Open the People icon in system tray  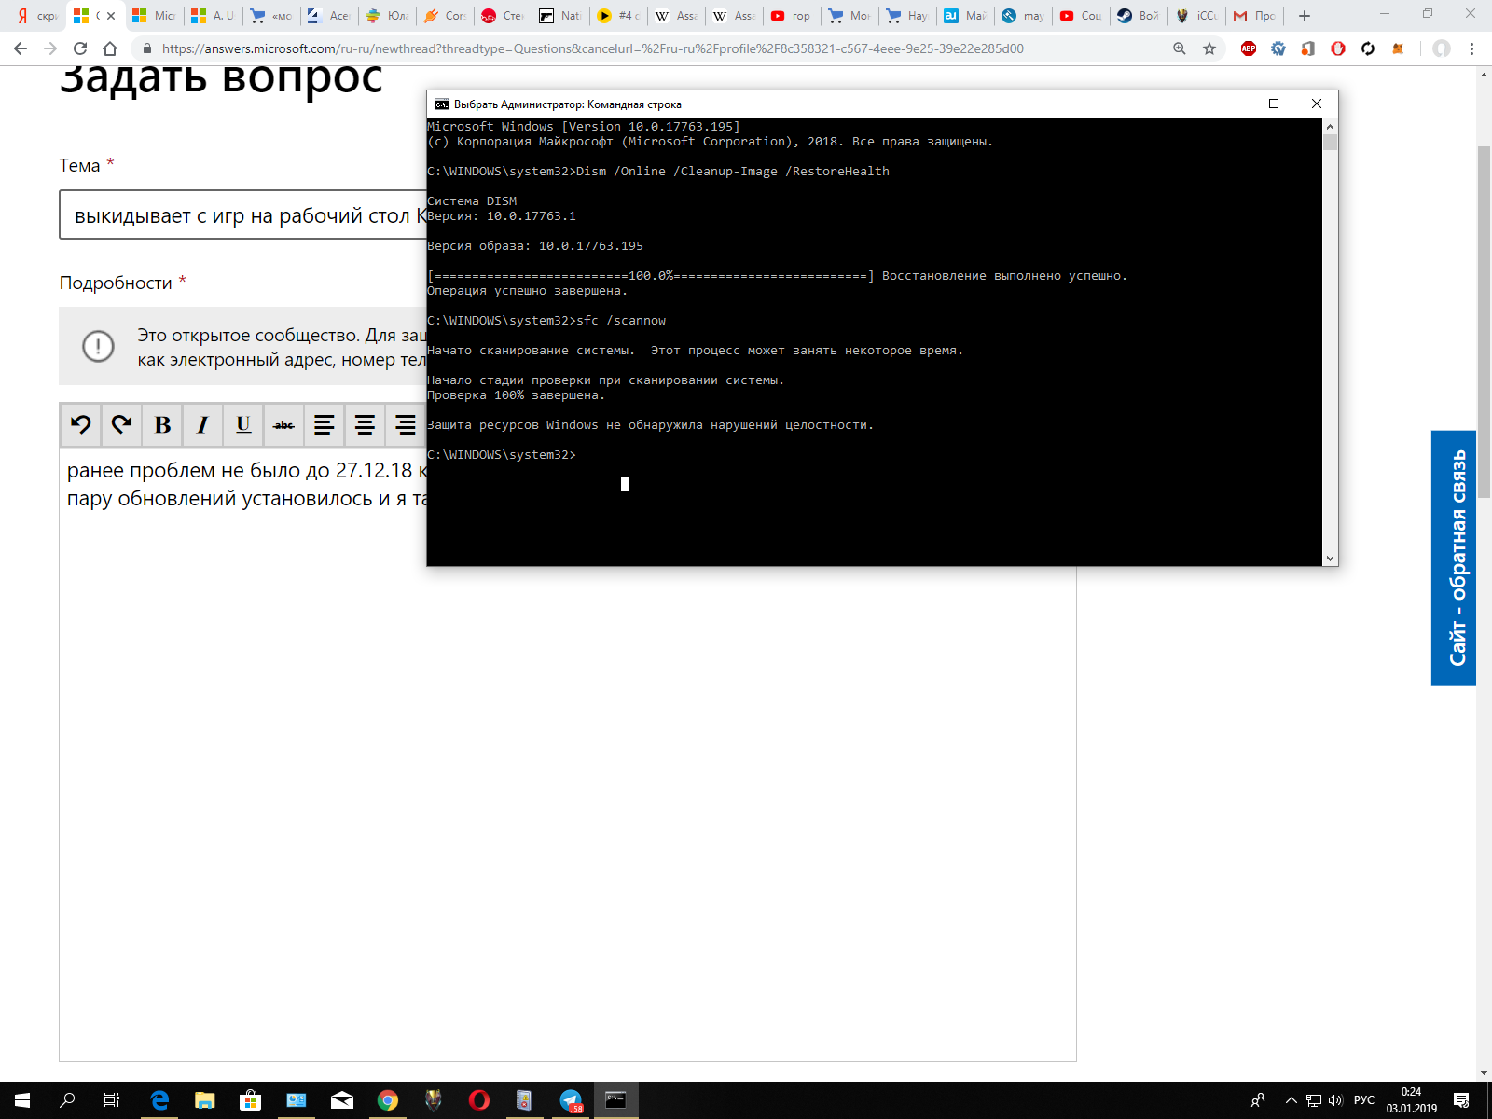pyautogui.click(x=1258, y=1100)
